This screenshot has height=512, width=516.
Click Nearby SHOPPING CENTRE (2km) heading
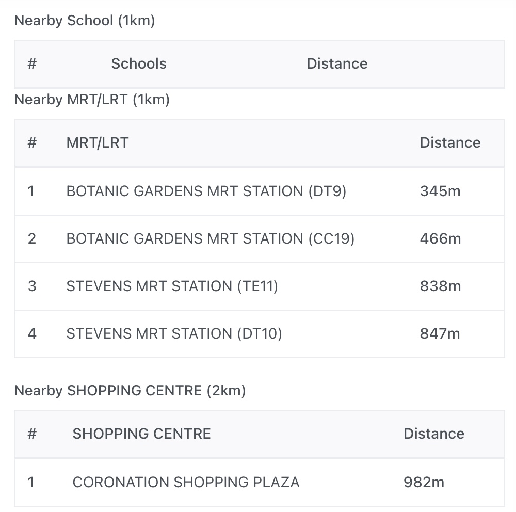(130, 391)
